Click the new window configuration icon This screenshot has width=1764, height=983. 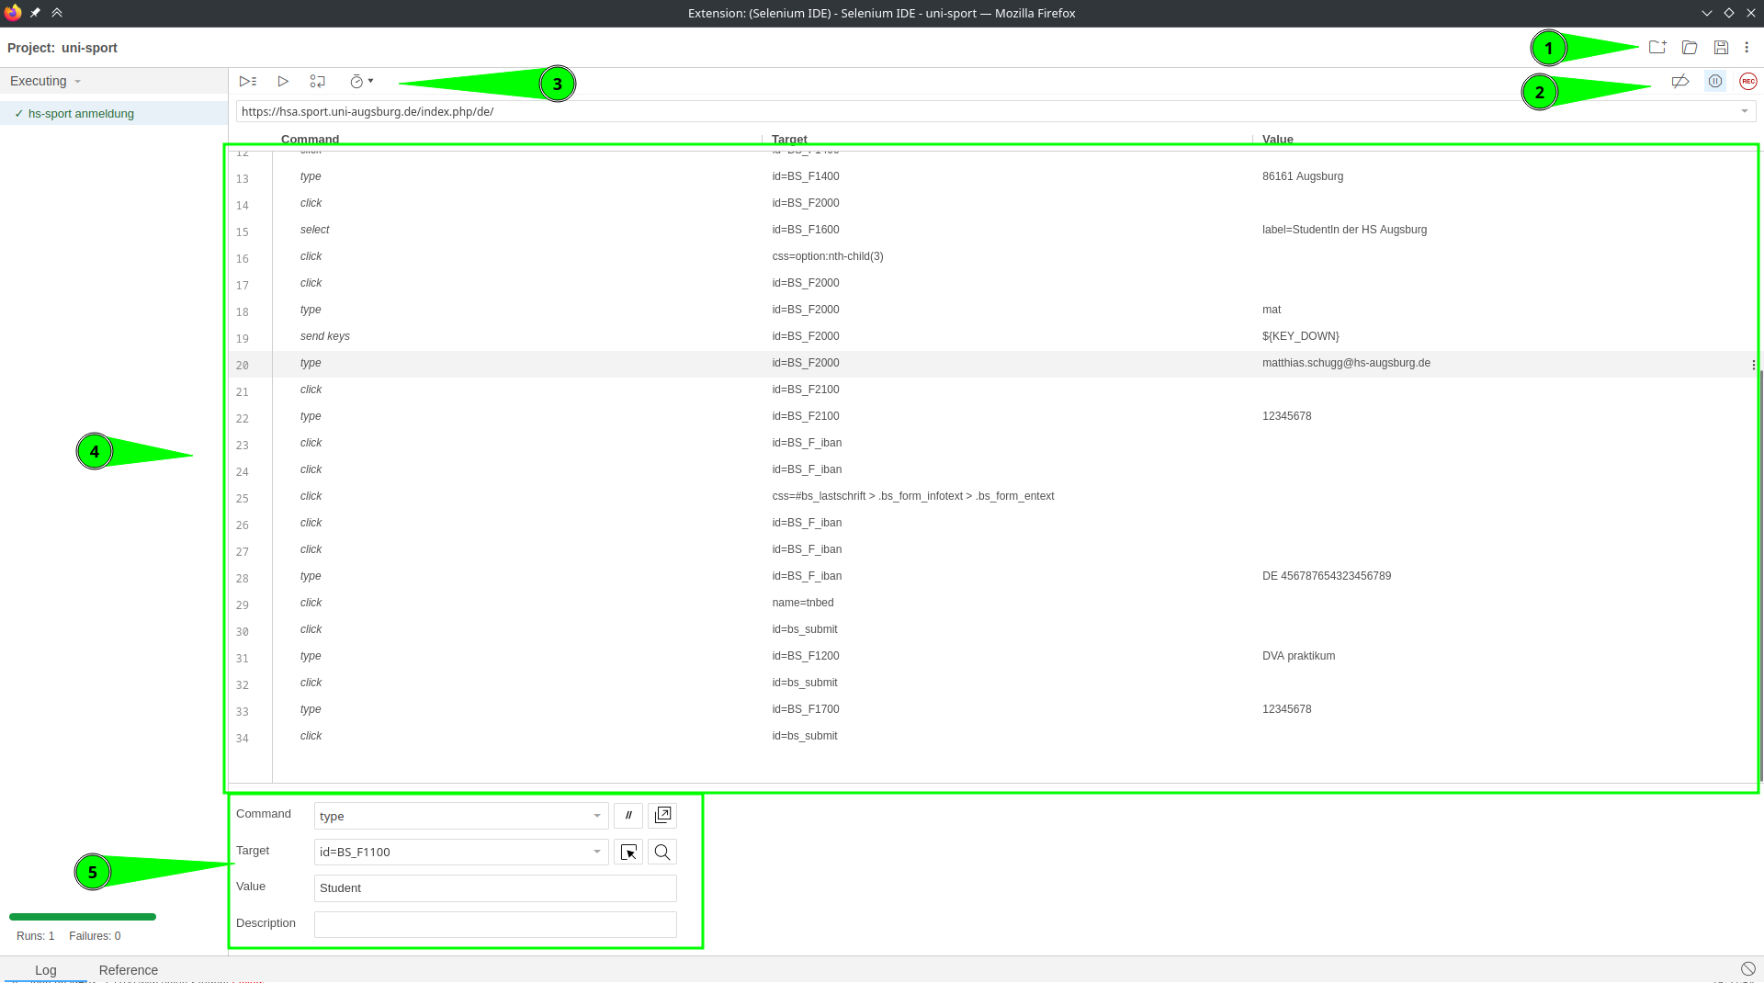click(x=662, y=816)
